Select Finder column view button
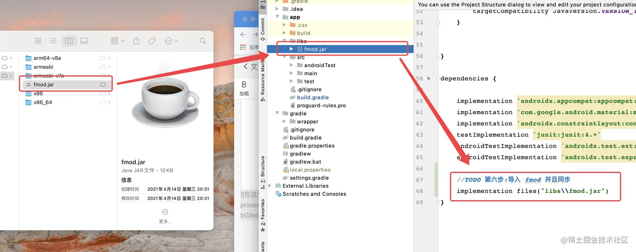Image resolution: width=636 pixels, height=252 pixels. click(x=69, y=41)
